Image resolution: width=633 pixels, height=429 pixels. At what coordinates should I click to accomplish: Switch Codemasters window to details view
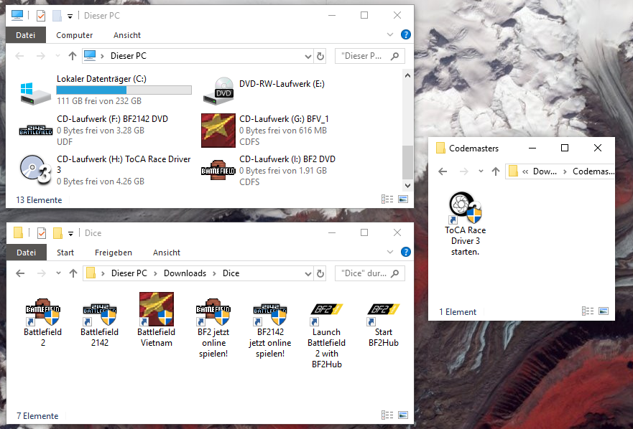pos(588,311)
